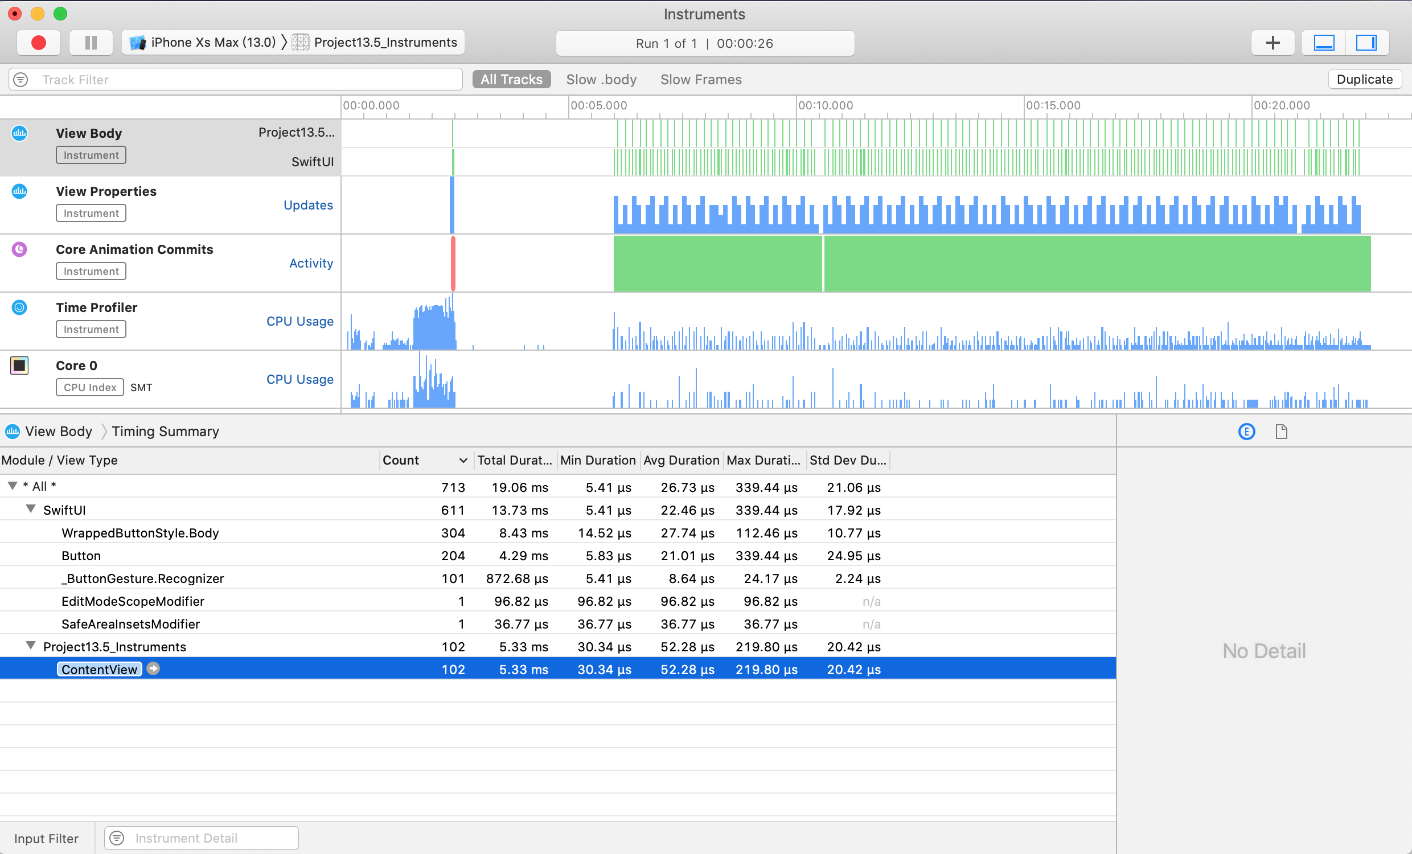Screen dimensions: 1412x854
Task: Click the 713 count cell in All row
Action: click(x=453, y=487)
